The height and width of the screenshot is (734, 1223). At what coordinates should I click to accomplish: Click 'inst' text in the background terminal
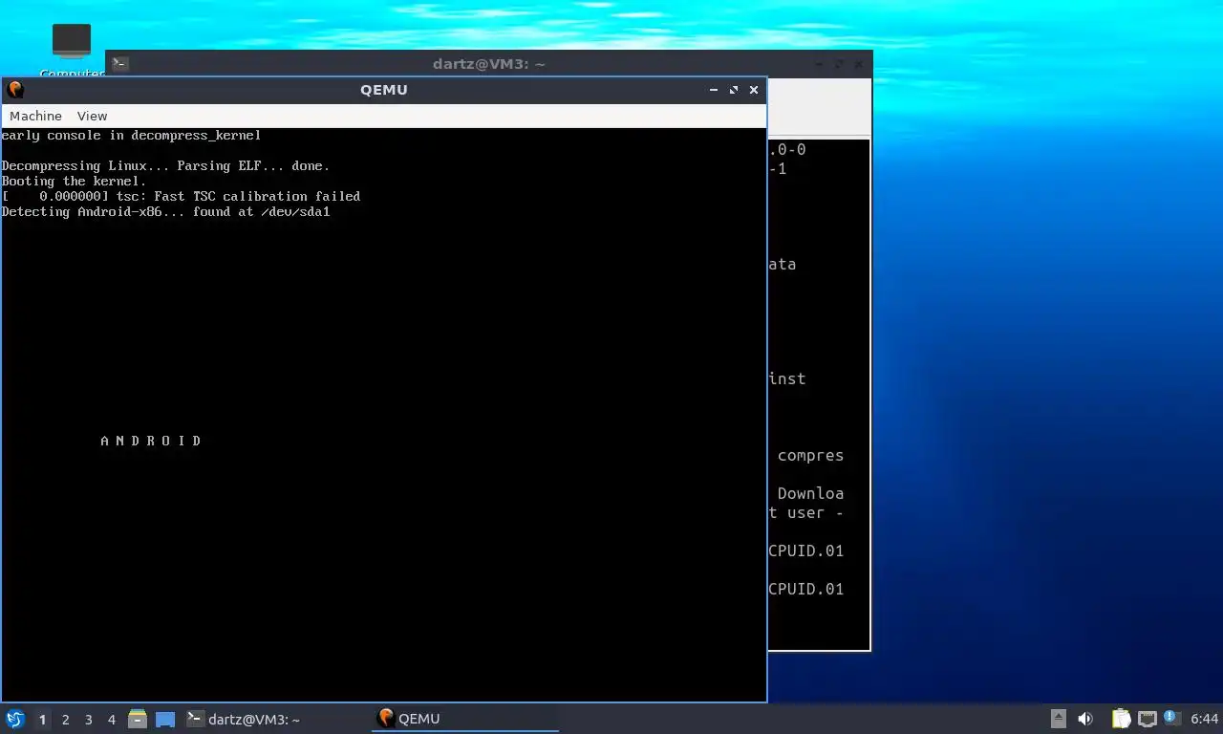tap(787, 379)
